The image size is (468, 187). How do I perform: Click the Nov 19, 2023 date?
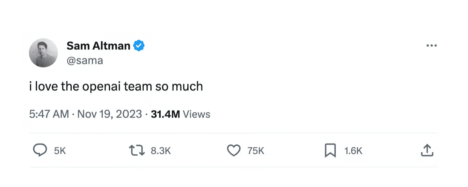[110, 114]
